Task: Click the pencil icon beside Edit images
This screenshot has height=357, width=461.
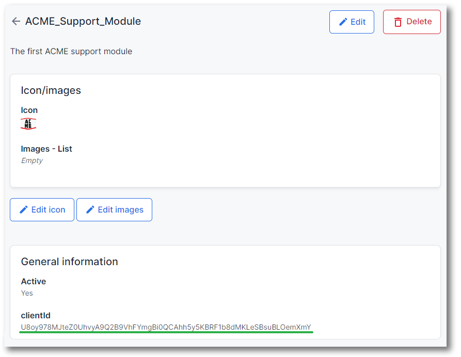Action: 90,209
